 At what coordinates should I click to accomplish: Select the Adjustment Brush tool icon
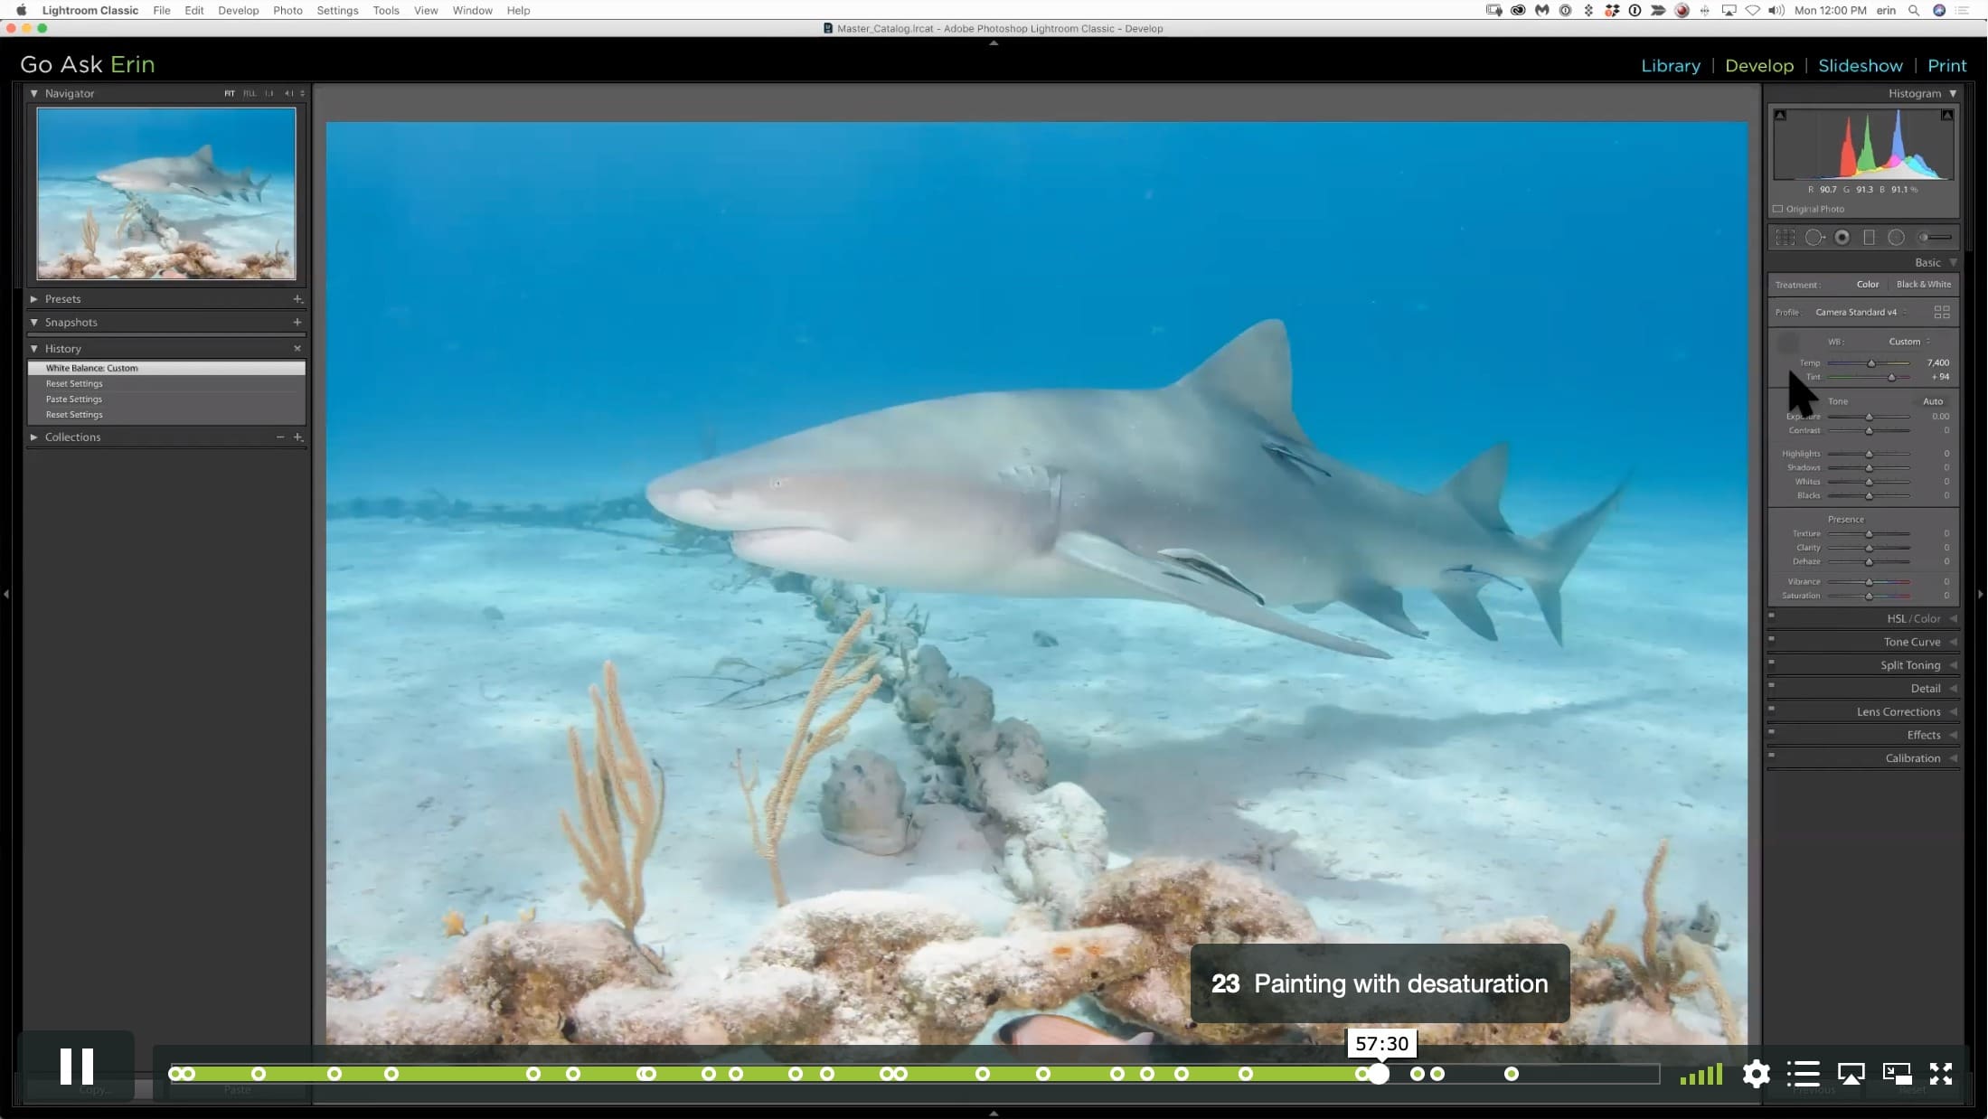pos(1935,238)
